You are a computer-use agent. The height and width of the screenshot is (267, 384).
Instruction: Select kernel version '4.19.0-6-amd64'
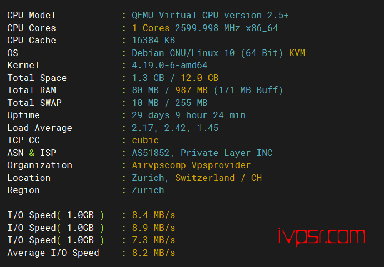169,66
